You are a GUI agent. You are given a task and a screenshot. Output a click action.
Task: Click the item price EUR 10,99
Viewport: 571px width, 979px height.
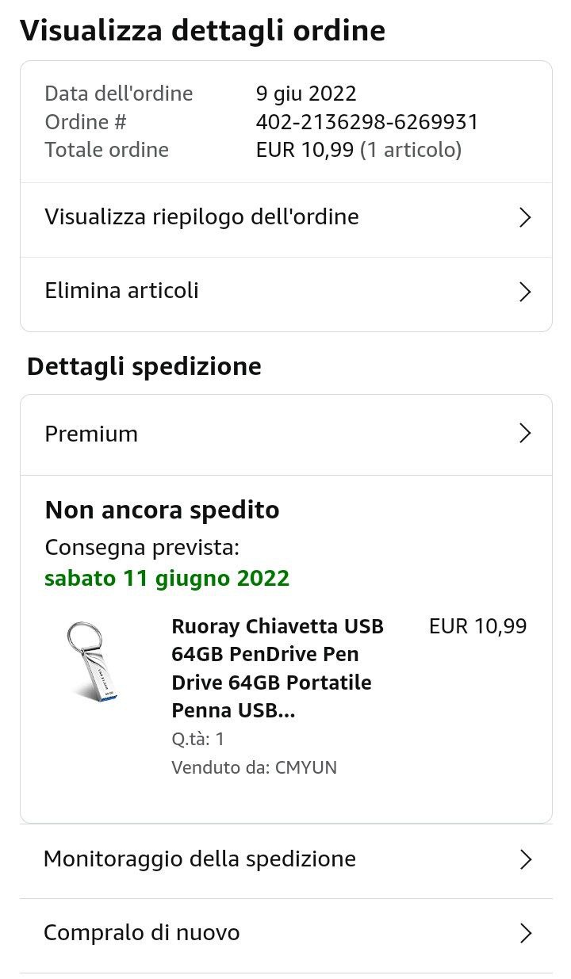[477, 626]
